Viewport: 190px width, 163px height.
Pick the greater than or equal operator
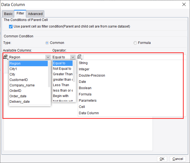click(63, 80)
